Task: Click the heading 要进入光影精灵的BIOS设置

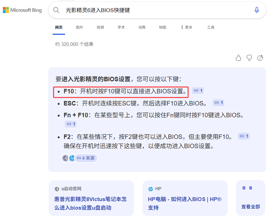Action: click(x=93, y=79)
